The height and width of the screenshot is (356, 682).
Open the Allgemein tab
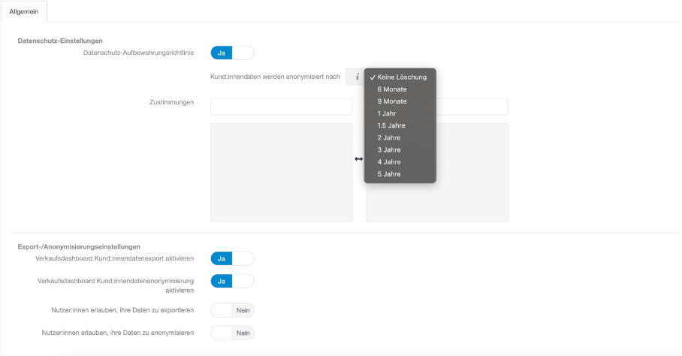point(24,12)
